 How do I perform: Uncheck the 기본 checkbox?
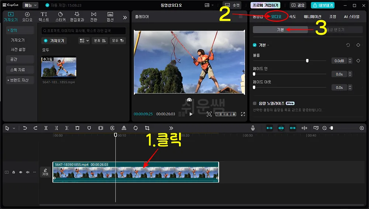point(255,45)
